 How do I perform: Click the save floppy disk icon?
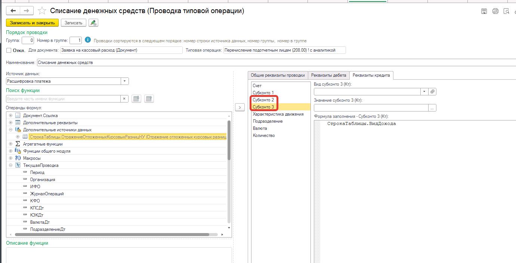click(484, 11)
